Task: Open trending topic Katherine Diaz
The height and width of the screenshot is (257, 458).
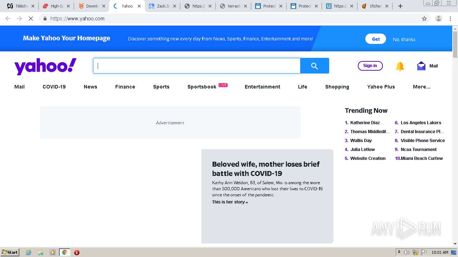Action: pyautogui.click(x=365, y=123)
